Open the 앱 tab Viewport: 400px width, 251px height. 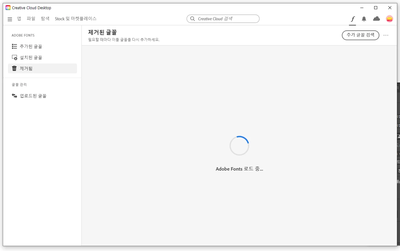[x=19, y=19]
